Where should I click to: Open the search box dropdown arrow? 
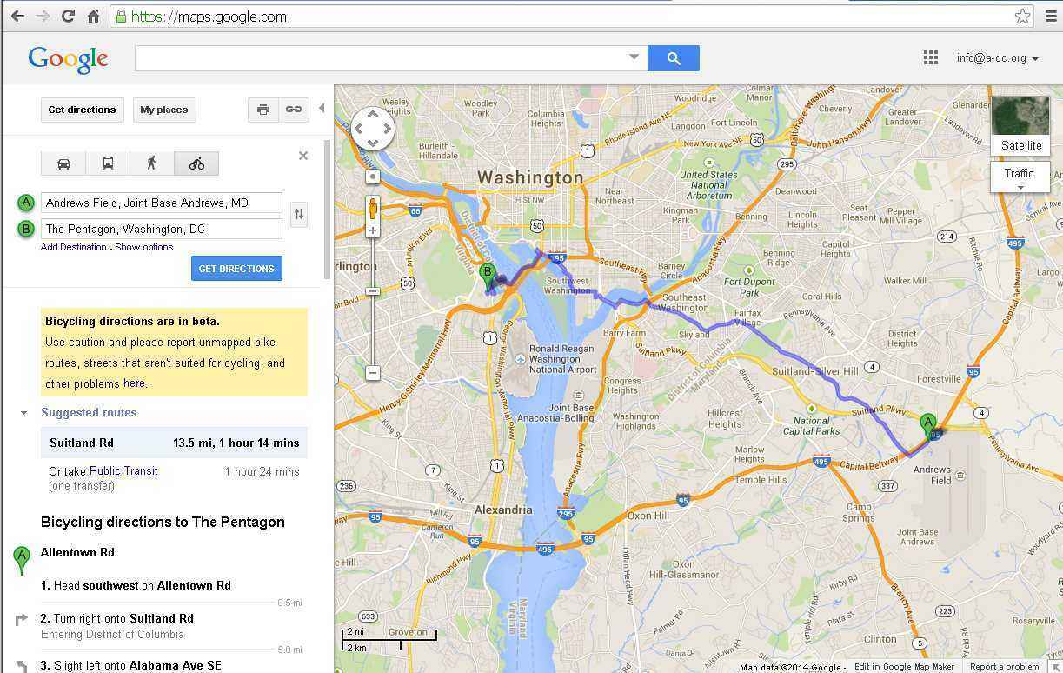pyautogui.click(x=634, y=57)
